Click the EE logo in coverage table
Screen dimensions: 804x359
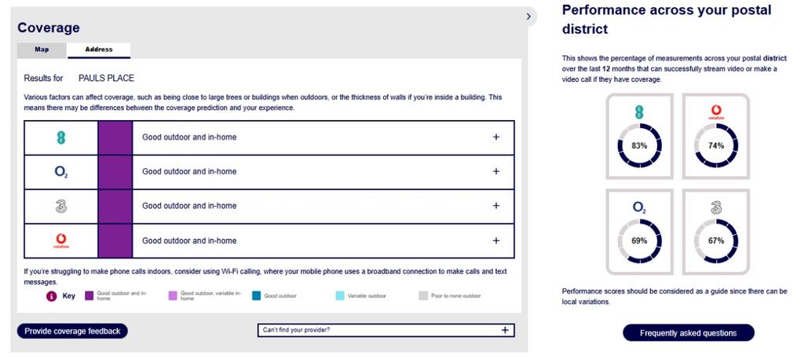pos(61,137)
